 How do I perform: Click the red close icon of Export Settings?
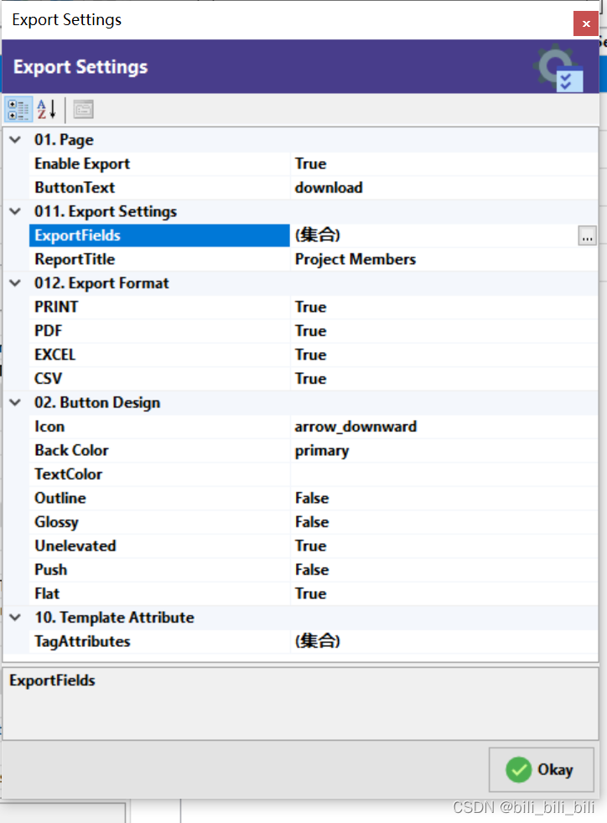tap(585, 23)
